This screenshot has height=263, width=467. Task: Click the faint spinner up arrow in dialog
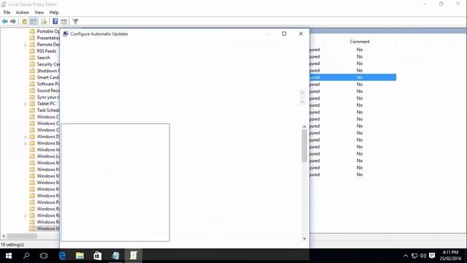pyautogui.click(x=302, y=93)
